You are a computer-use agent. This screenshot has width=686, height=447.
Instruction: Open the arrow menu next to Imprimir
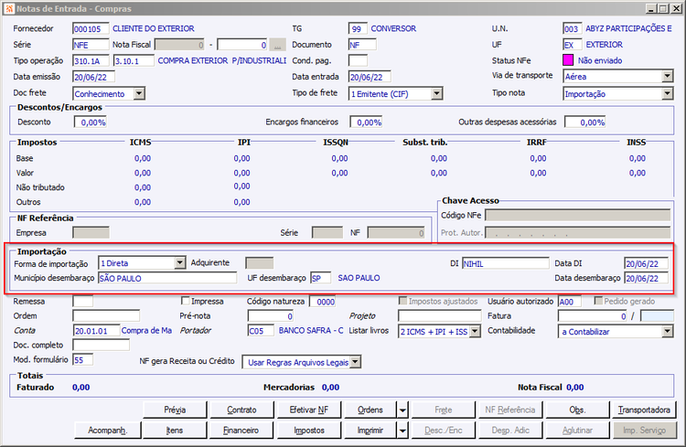point(402,430)
